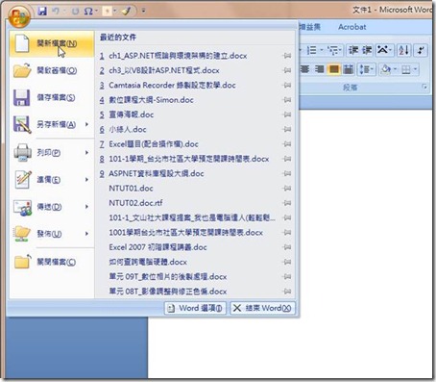Click the decrease indent icon
This screenshot has width=436, height=382.
(x=353, y=50)
